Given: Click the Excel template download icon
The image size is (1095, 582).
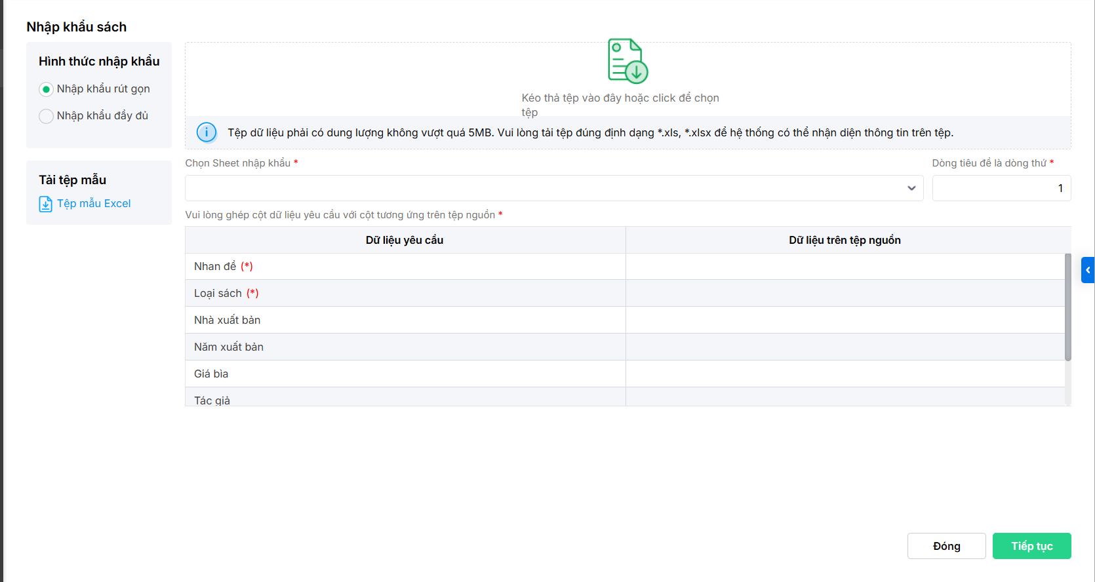Looking at the screenshot, I should 46,204.
